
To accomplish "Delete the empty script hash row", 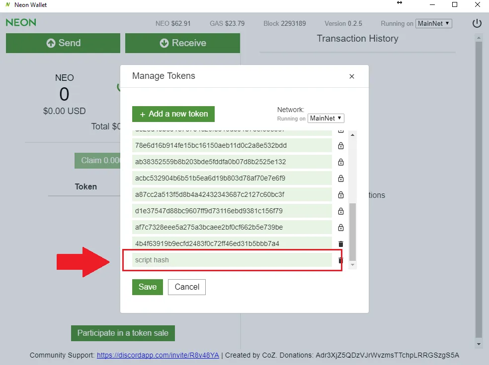I will click(341, 260).
